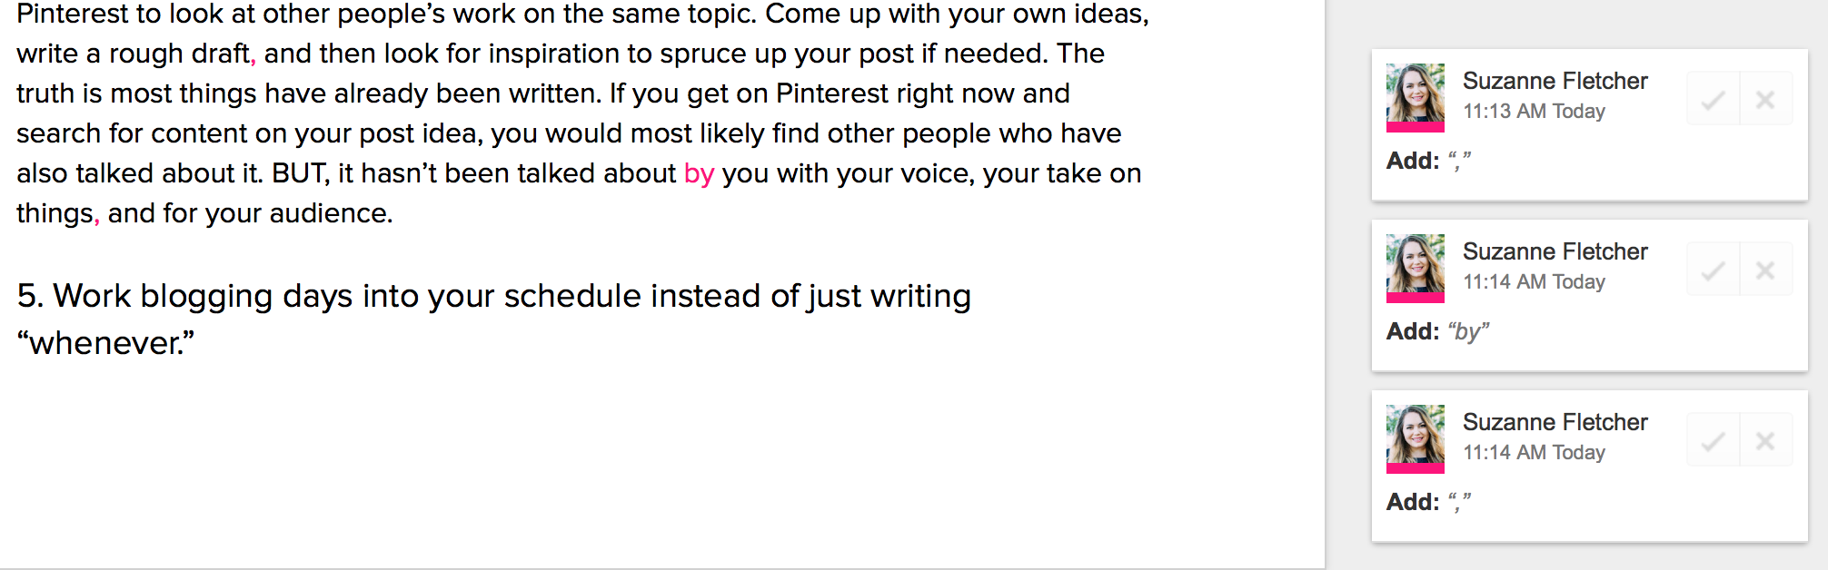Click Suzanne's avatar on the "by" suggestion card

coord(1415,268)
